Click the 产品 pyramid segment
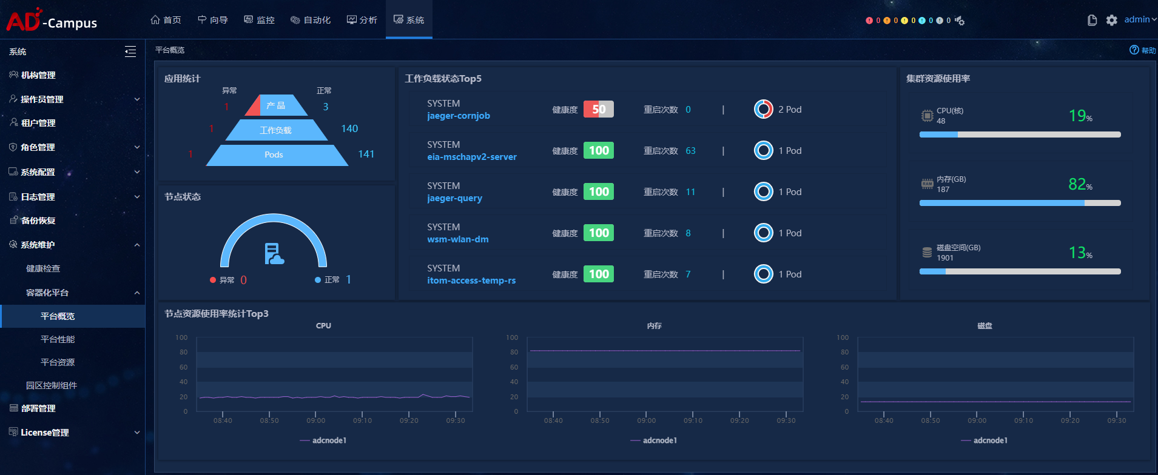 click(276, 105)
